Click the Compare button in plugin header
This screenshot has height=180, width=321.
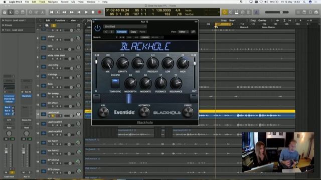[121, 32]
